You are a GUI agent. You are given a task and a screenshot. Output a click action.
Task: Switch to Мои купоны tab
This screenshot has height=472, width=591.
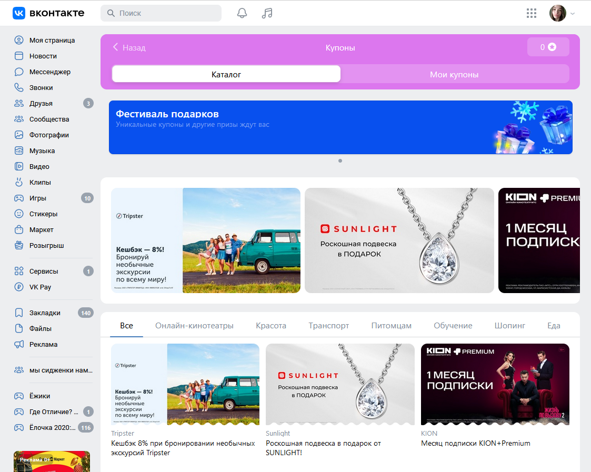pyautogui.click(x=454, y=74)
